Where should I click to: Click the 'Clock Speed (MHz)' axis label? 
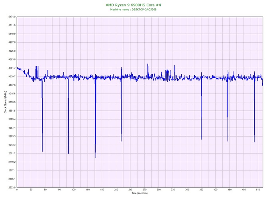point(5,102)
